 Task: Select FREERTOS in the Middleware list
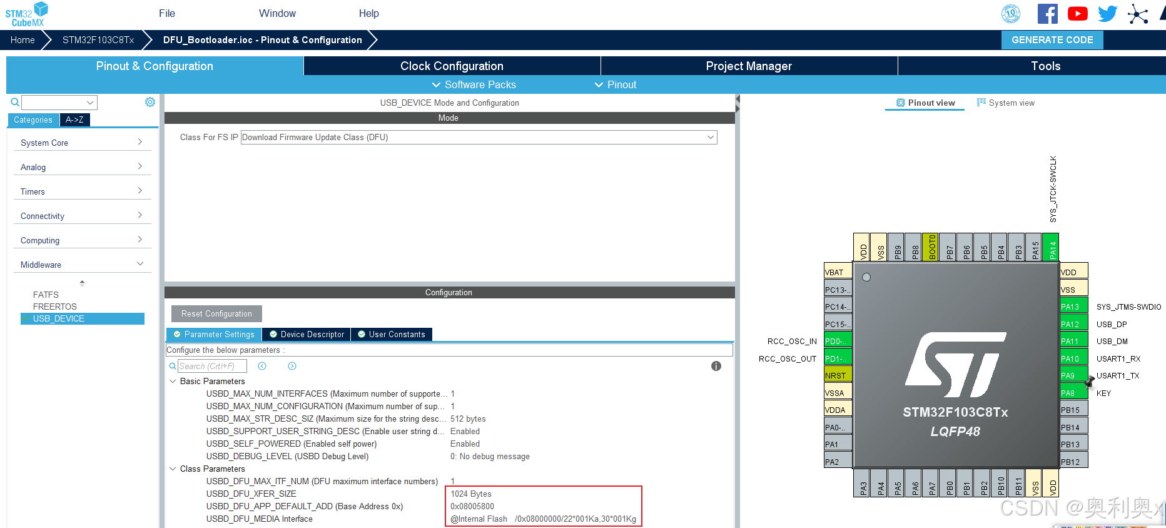click(x=55, y=307)
